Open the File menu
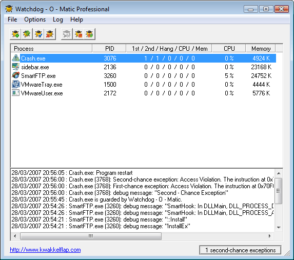Viewport: 294px width, 260px height. click(12, 19)
